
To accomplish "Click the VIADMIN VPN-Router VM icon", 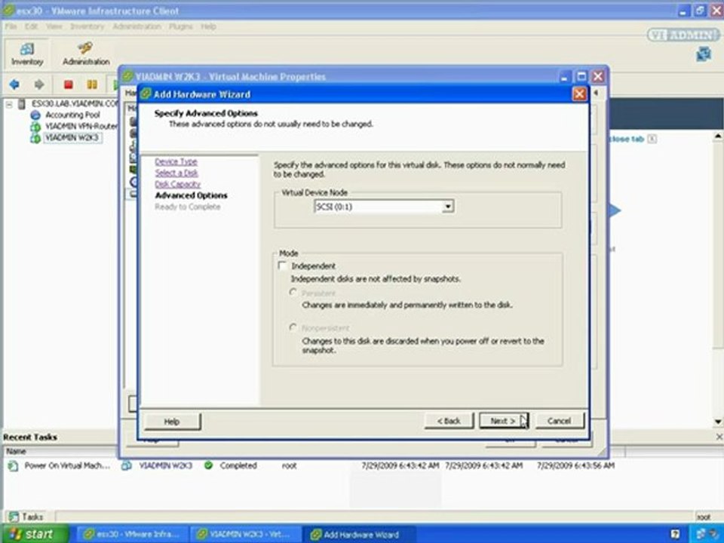I will coord(35,127).
